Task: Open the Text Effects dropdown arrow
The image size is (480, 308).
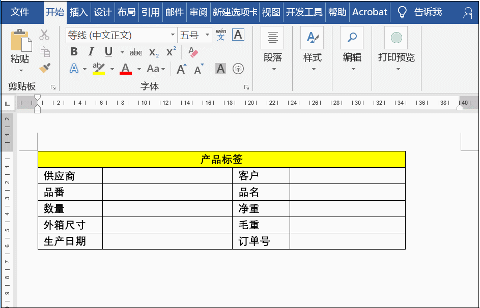Action: click(x=84, y=69)
